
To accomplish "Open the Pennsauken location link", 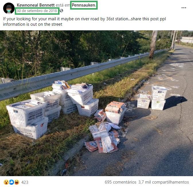I will (83, 5).
